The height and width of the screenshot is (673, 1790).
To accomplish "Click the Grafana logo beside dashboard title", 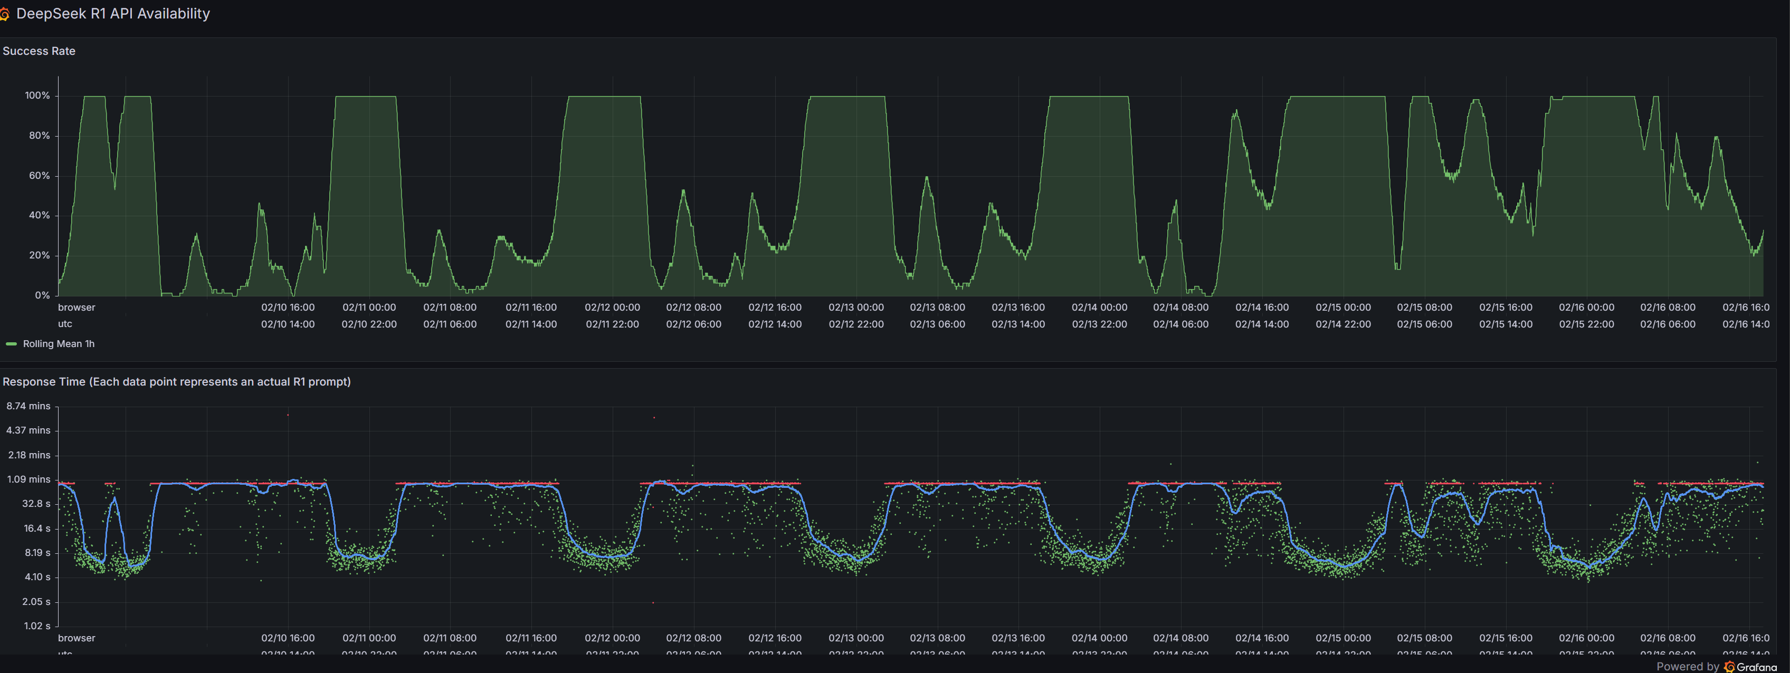I will click(x=4, y=14).
